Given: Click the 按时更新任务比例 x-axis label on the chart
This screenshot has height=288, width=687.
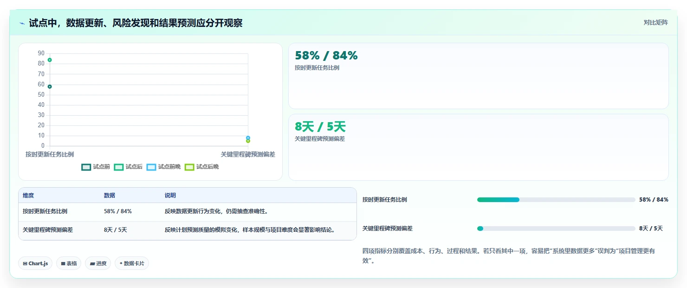Looking at the screenshot, I should click(x=50, y=154).
